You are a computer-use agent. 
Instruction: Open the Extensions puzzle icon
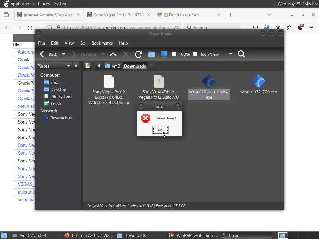click(x=289, y=28)
